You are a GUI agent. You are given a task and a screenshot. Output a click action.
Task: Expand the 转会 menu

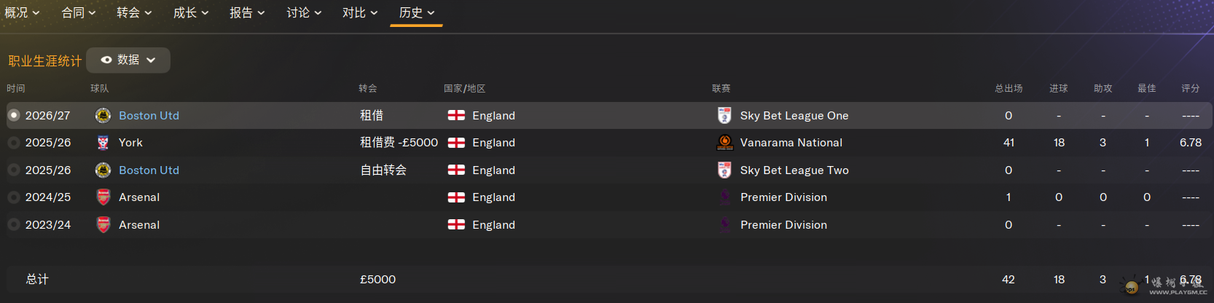(134, 12)
